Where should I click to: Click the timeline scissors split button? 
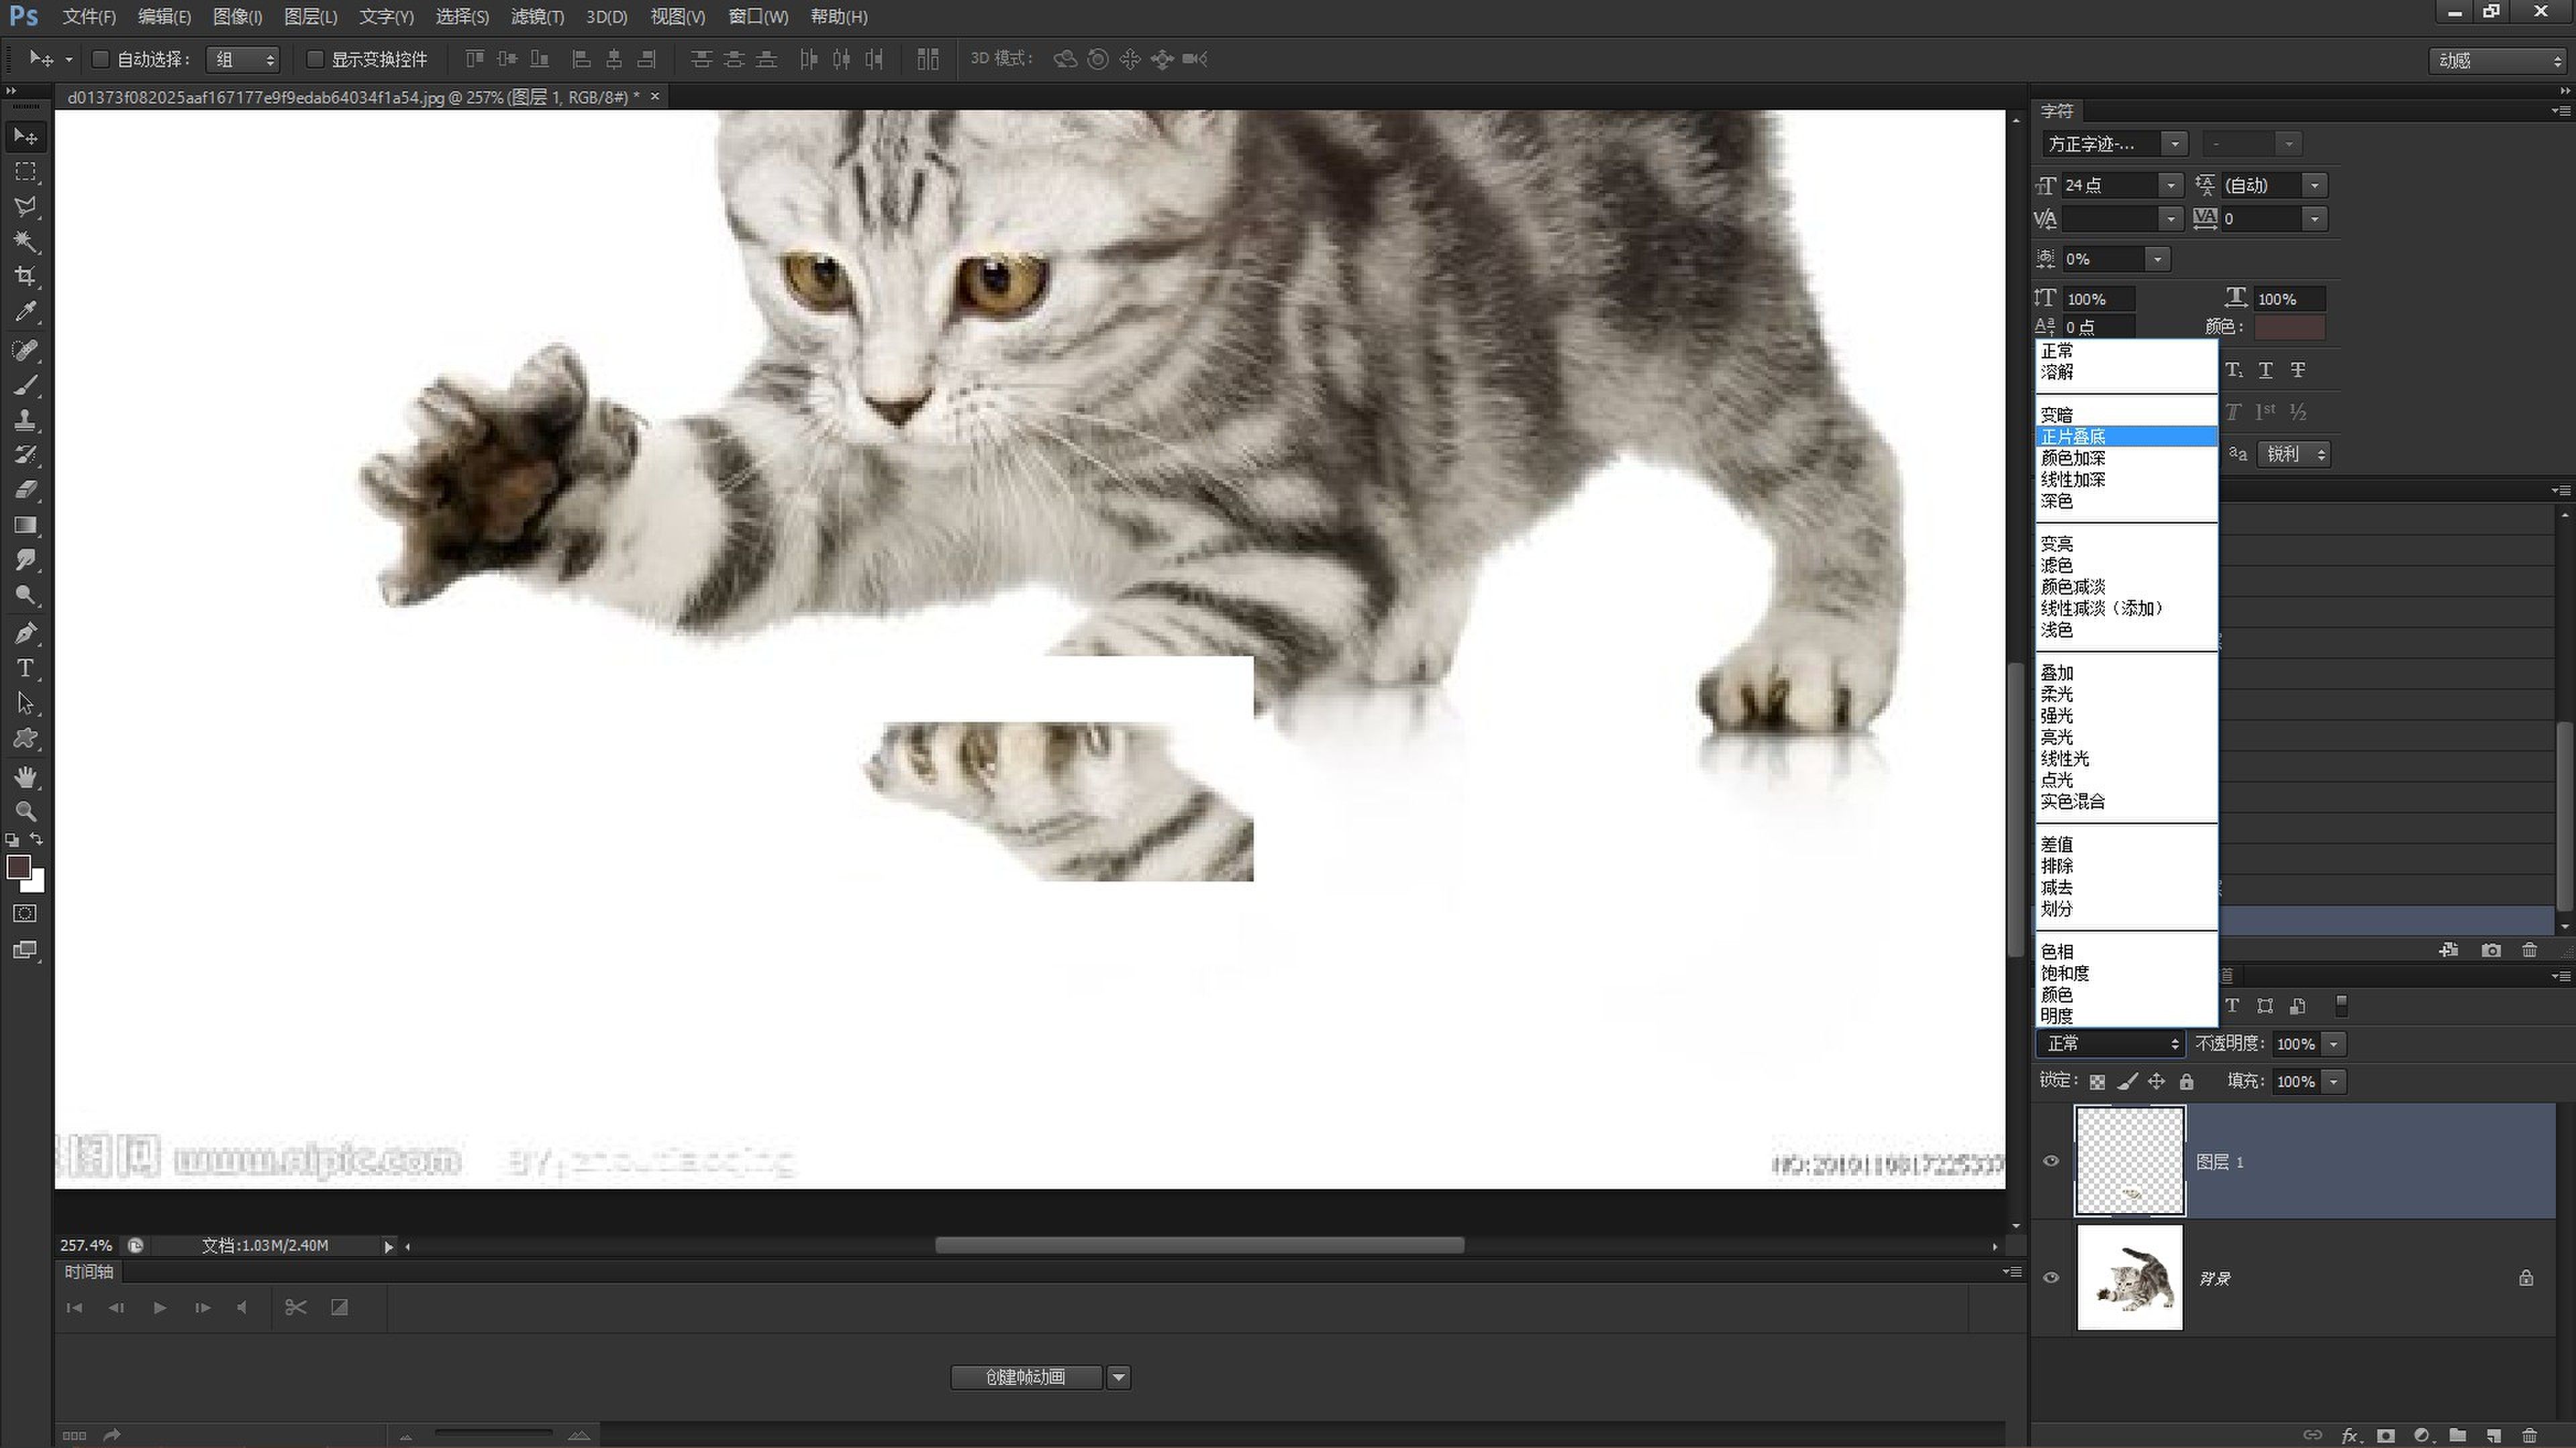295,1307
